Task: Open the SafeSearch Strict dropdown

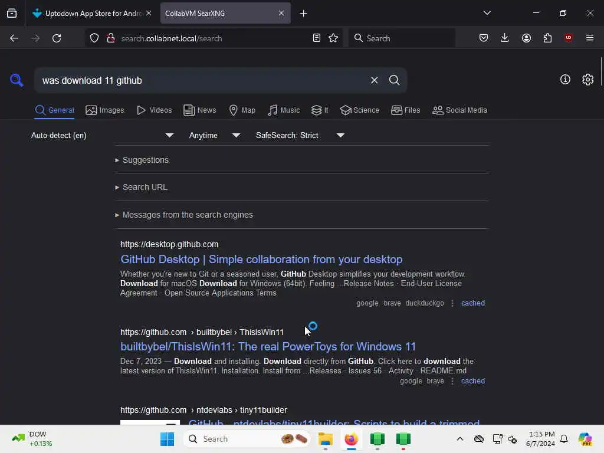Action: (x=300, y=136)
